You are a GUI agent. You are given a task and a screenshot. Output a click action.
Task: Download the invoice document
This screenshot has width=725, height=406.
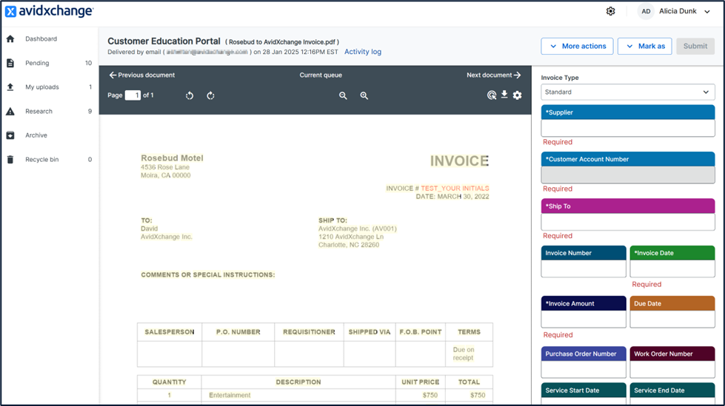(504, 95)
